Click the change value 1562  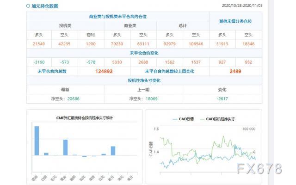click(x=170, y=62)
